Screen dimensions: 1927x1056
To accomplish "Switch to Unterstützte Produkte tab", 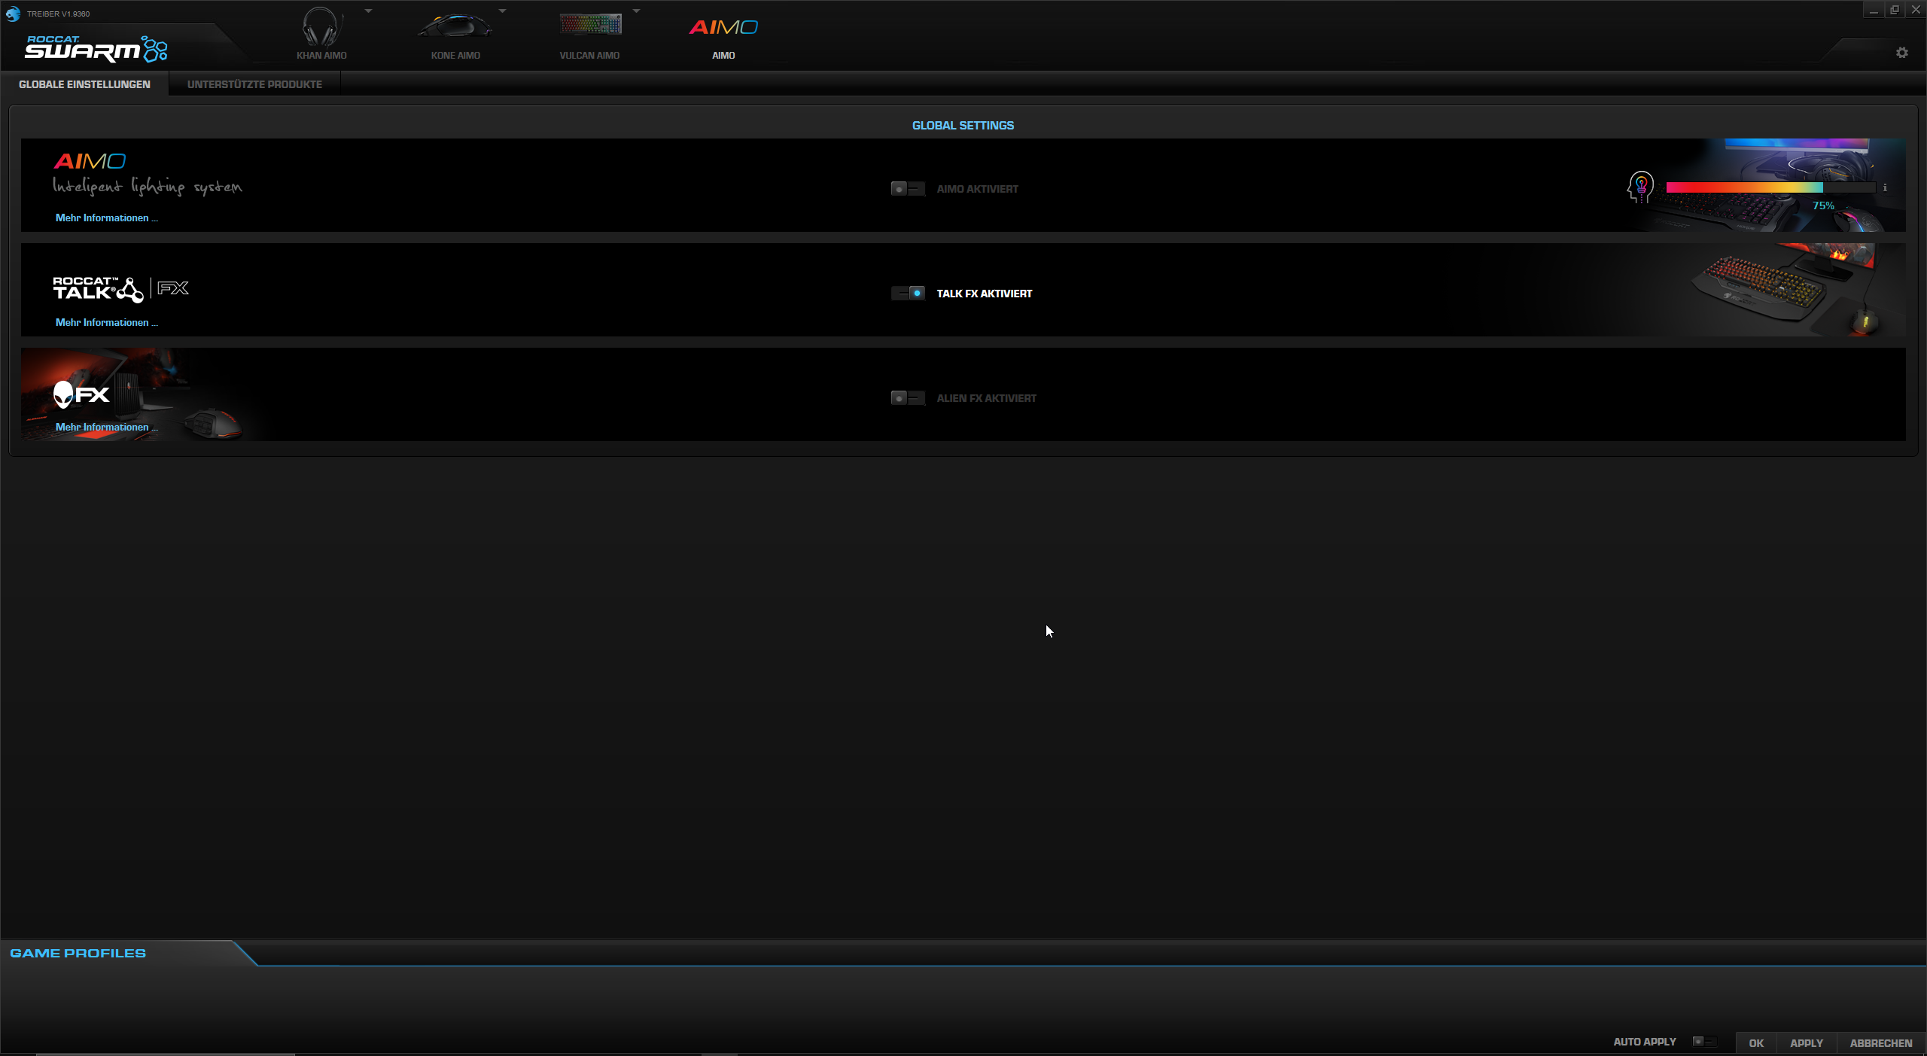I will point(254,84).
